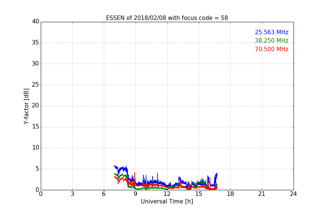The height and width of the screenshot is (217, 326).
Task: Click the Y-factor [dB] axis label
Action: [x=26, y=106]
